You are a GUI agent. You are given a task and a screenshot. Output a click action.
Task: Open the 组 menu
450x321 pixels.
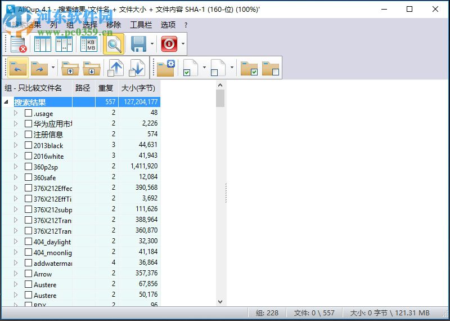pos(70,25)
